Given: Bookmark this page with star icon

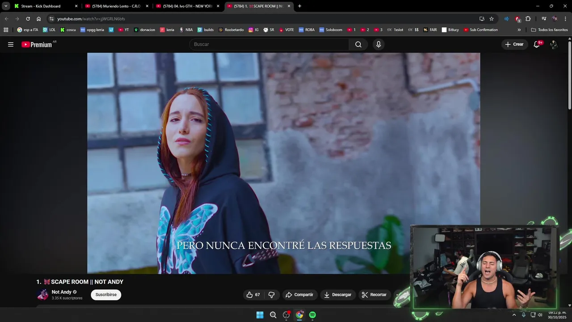Looking at the screenshot, I should point(492,19).
